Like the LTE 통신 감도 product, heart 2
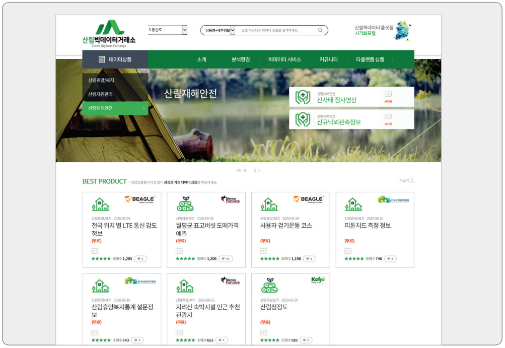Image resolution: width=505 pixels, height=348 pixels. click(x=140, y=259)
